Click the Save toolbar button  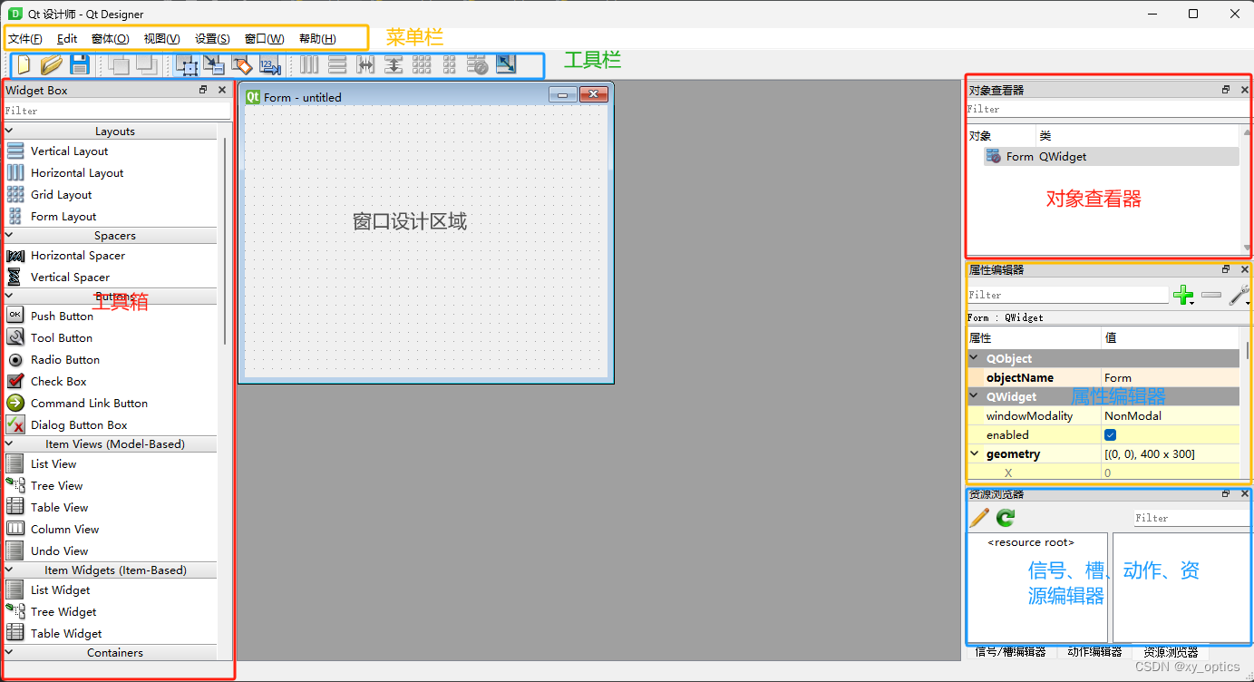coord(80,64)
